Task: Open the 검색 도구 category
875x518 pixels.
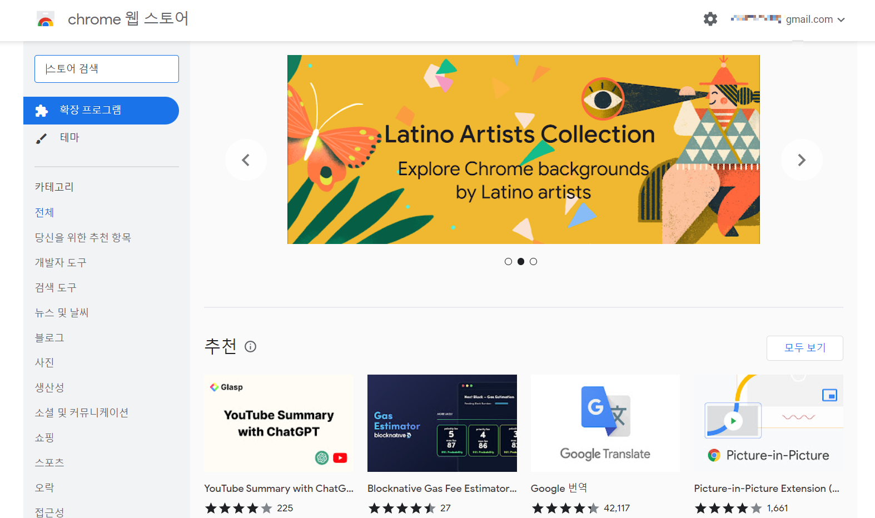Action: pos(56,287)
